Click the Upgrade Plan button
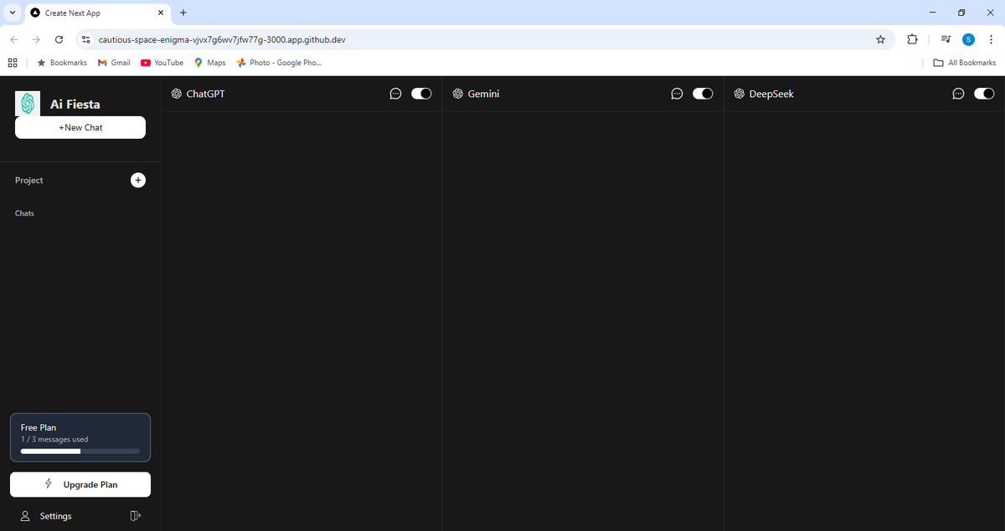Viewport: 1005px width, 531px height. [80, 484]
